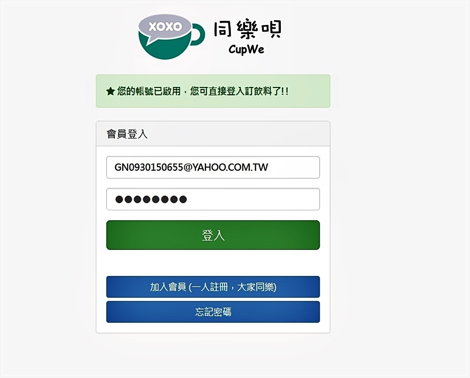The width and height of the screenshot is (470, 378).
Task: Click the CupWe text under the title
Action: pyautogui.click(x=246, y=50)
